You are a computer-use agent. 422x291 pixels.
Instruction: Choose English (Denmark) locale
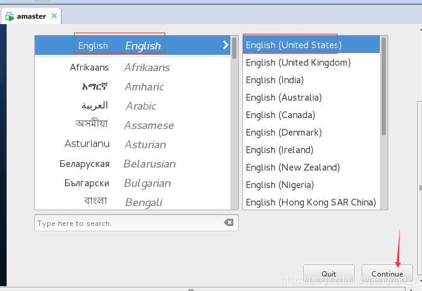pyautogui.click(x=311, y=133)
